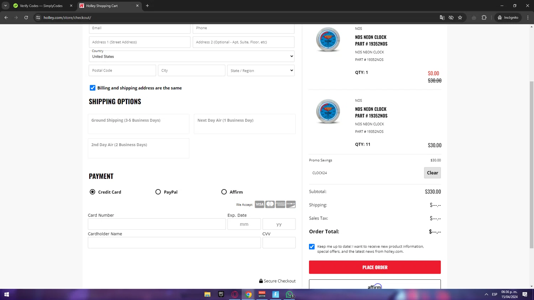Click the QTY 11 NOS Neon Clock thumbnail
The width and height of the screenshot is (534, 300).
click(328, 111)
